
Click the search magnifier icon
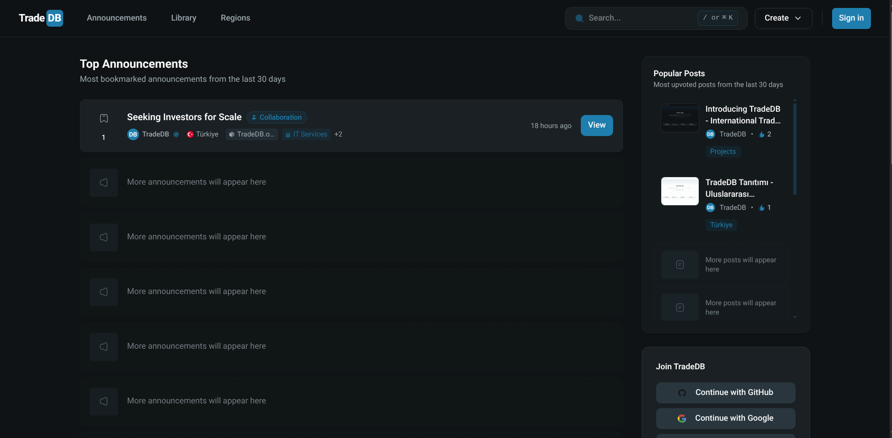click(x=579, y=18)
